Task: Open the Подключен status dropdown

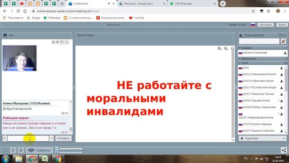Action: (262, 138)
